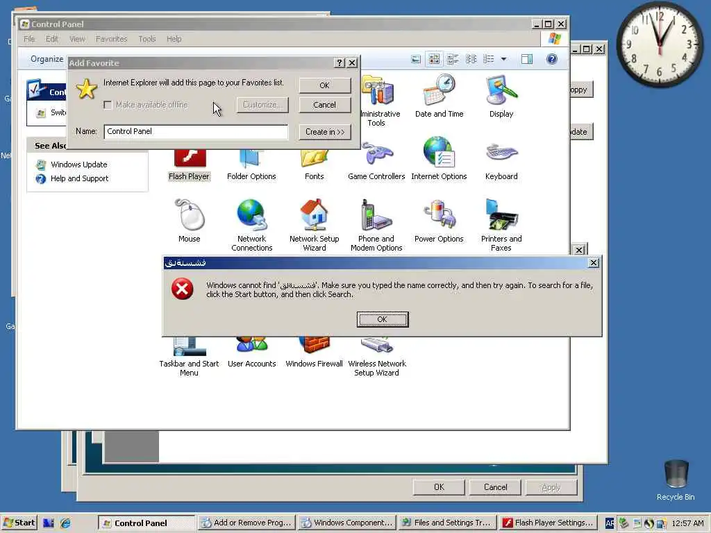Click the Windows Update link icon
The image size is (711, 533).
[x=41, y=164]
